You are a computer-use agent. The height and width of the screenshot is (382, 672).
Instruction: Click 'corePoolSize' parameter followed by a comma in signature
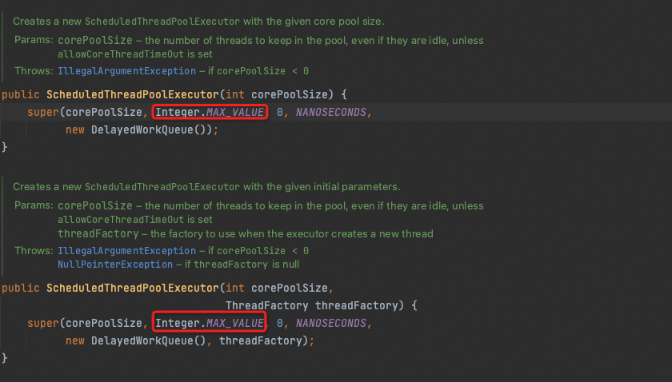tap(290, 288)
